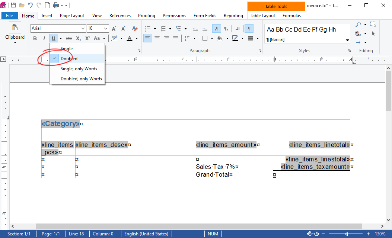Launch the Styles dialog from group corner
The width and height of the screenshot is (392, 238).
[349, 51]
